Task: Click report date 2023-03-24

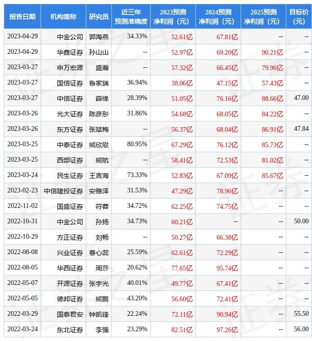Action: tap(22, 175)
